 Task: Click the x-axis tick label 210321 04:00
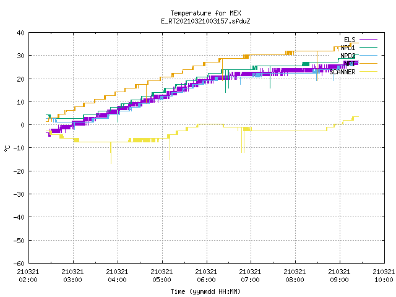click(x=117, y=276)
